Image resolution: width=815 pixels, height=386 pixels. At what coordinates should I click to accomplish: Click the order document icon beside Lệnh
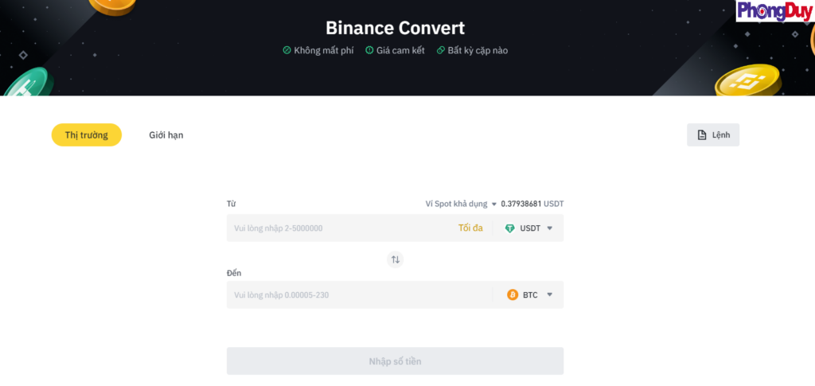(702, 135)
